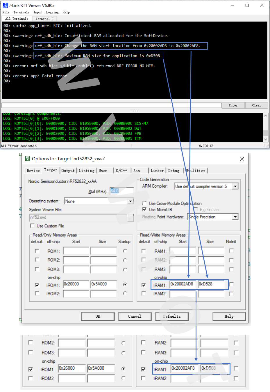Click the Enter button in RTT Viewer
The height and width of the screenshot is (392, 270).
[233, 105]
